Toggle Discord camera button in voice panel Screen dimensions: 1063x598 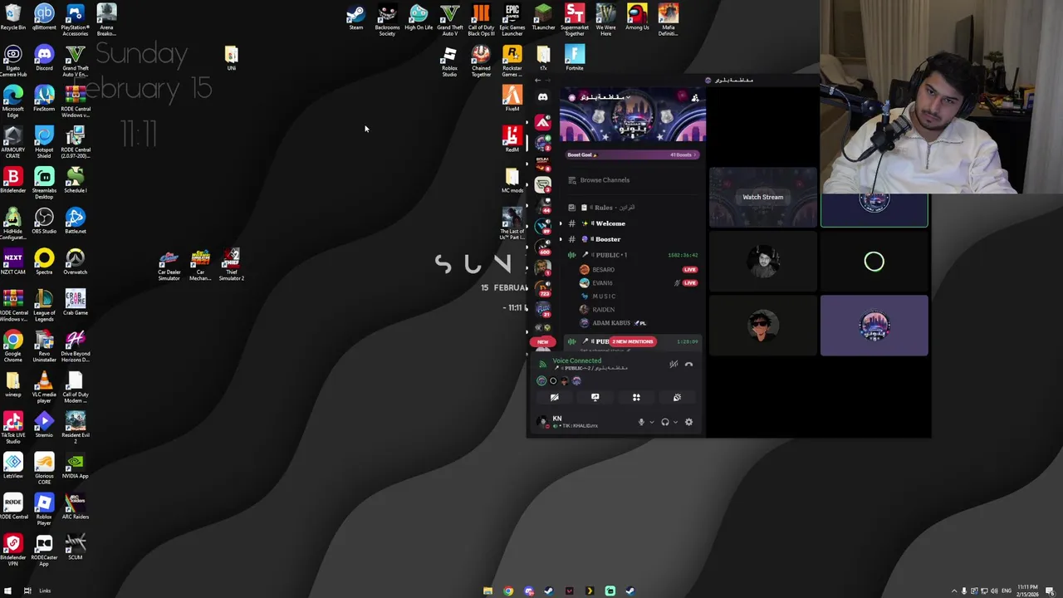tap(554, 397)
